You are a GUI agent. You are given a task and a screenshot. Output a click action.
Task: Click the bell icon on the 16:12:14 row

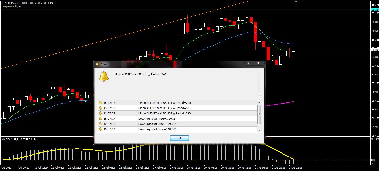(x=100, y=108)
